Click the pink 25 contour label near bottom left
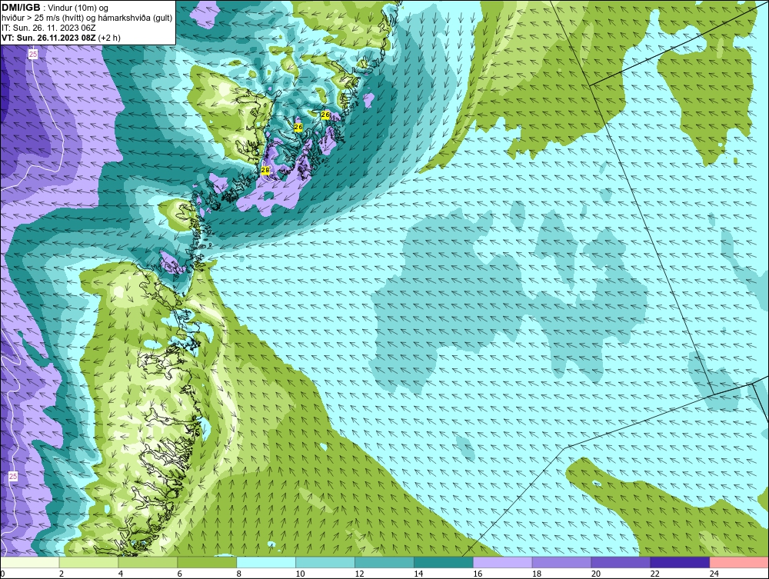769x579 pixels. (13, 476)
